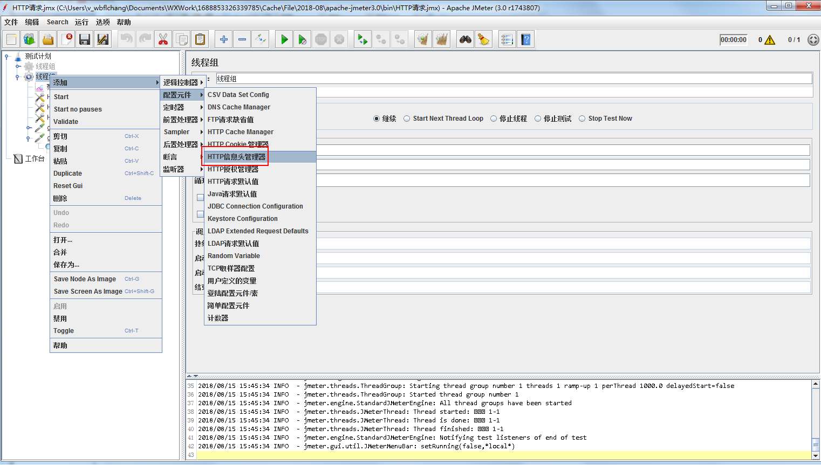821x465 pixels.
Task: Click the Remote Start All icon
Action: pyautogui.click(x=363, y=39)
